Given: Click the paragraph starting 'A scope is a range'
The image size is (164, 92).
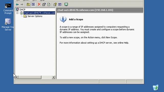Looking at the screenshot, I should (97, 29).
